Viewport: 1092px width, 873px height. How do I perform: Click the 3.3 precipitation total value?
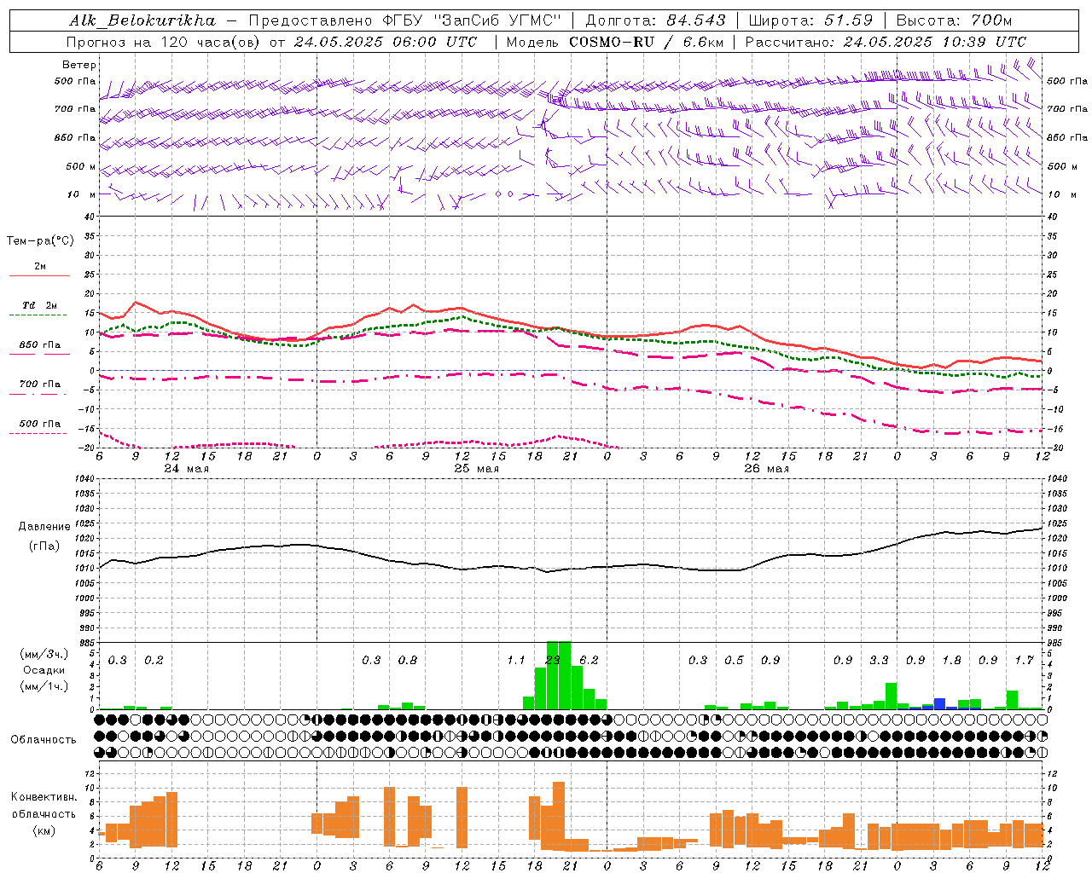tap(879, 661)
